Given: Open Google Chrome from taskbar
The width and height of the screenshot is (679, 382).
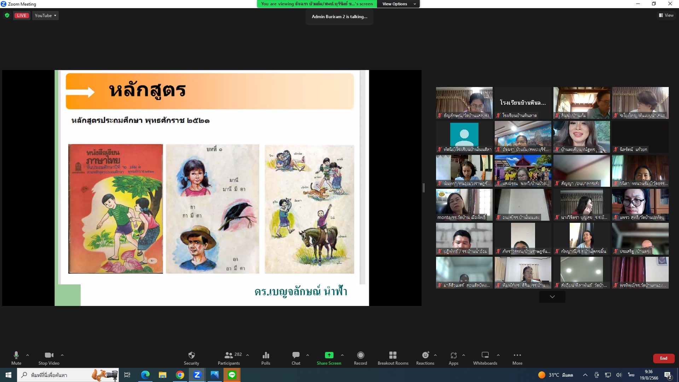Looking at the screenshot, I should [x=180, y=375].
